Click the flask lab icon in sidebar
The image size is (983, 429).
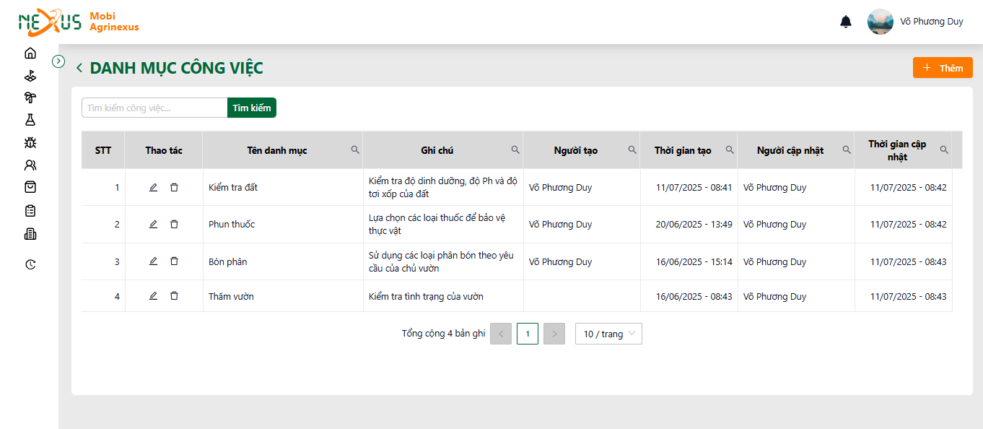tap(30, 120)
